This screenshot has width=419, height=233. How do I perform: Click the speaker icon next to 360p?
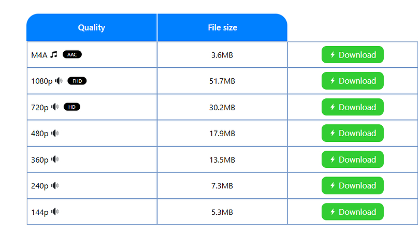point(55,159)
